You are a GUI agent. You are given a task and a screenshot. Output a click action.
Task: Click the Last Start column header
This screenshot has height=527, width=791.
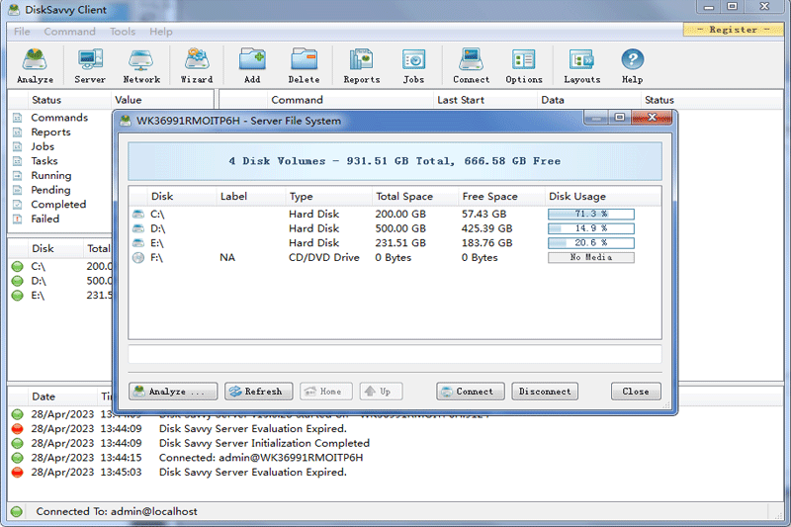click(x=484, y=100)
